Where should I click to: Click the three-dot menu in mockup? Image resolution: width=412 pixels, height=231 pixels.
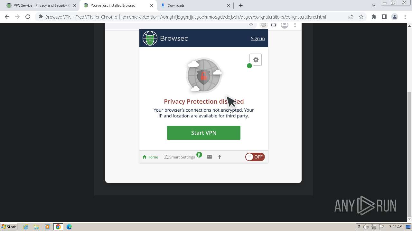[295, 25]
